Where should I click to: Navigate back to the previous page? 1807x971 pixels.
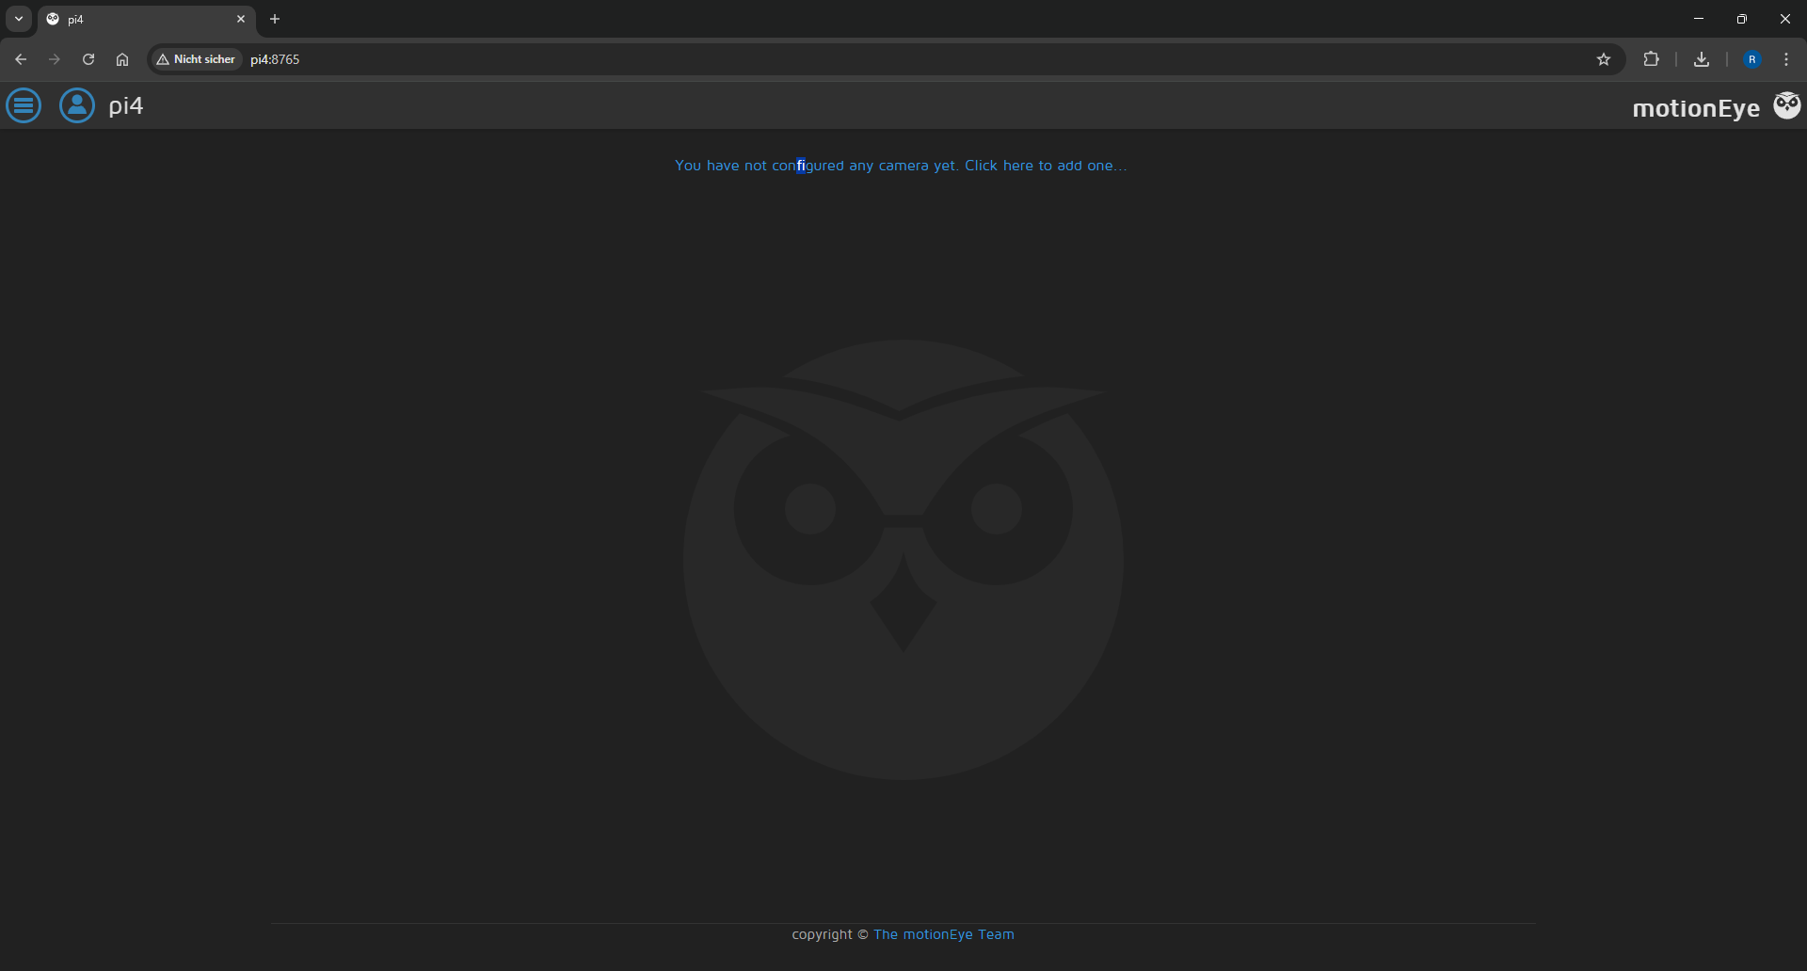click(21, 59)
